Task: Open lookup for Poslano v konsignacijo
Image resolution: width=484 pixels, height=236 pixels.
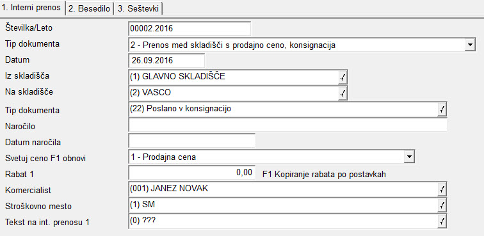Action: (x=442, y=110)
